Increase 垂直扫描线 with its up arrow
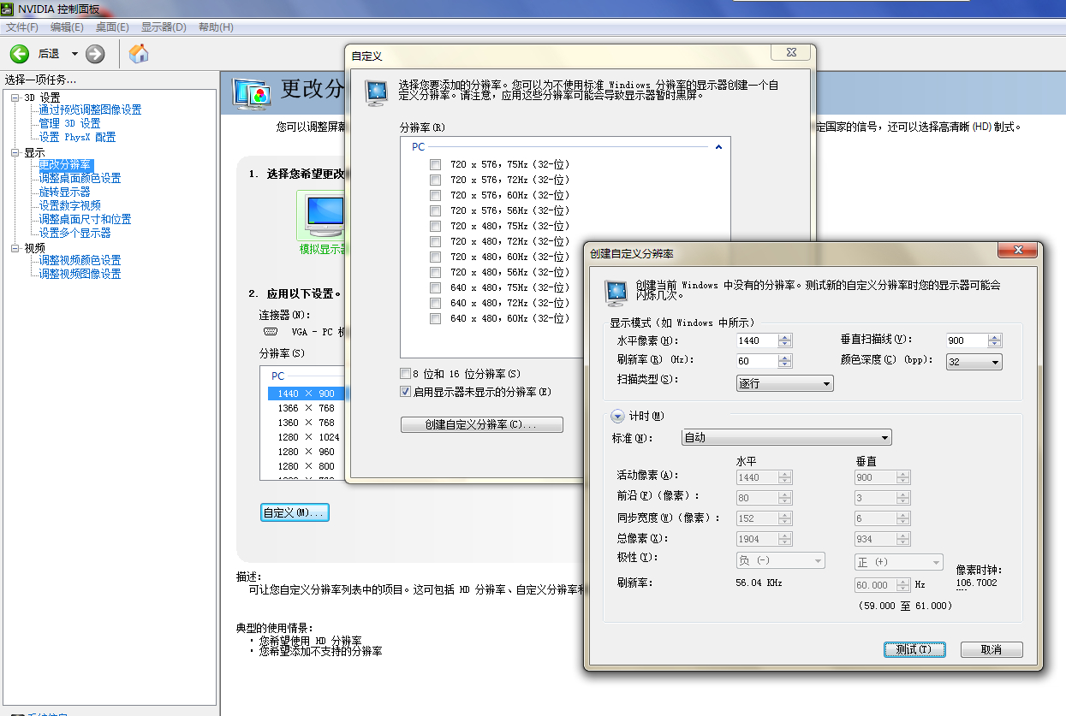 994,337
